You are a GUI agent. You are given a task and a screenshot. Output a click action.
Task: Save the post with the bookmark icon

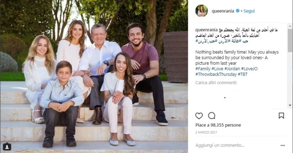click(x=281, y=116)
